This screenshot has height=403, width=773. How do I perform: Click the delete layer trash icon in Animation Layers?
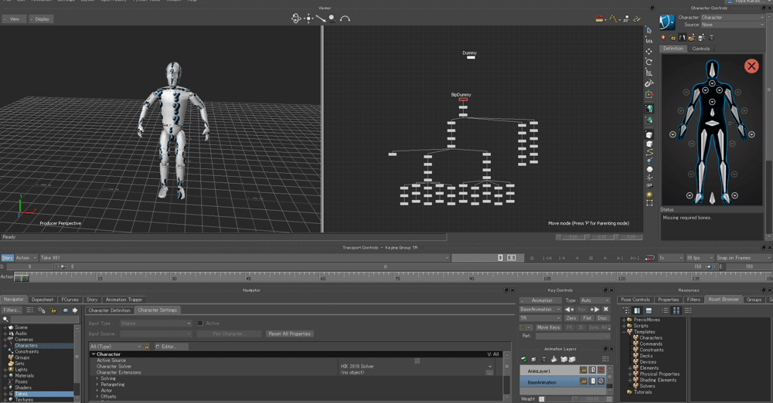pyautogui.click(x=543, y=359)
